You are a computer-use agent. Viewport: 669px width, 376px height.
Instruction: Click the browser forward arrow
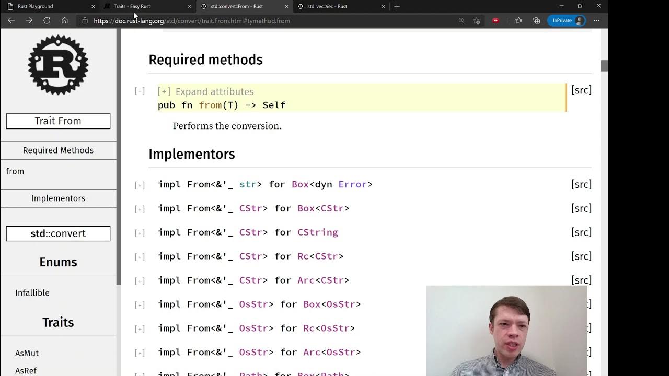tap(29, 20)
